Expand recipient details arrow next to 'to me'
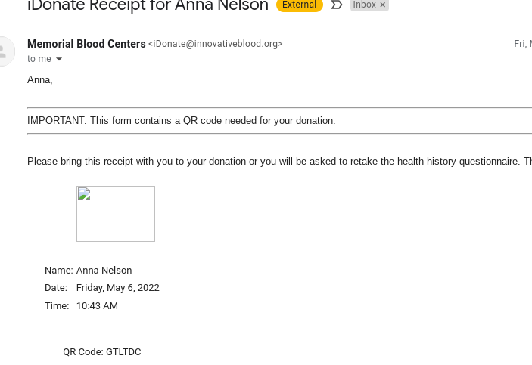The width and height of the screenshot is (532, 365). 59,59
